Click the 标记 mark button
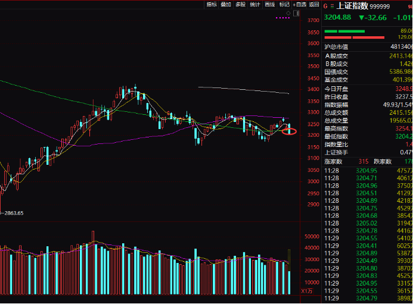413x304 pixels. (284, 5)
